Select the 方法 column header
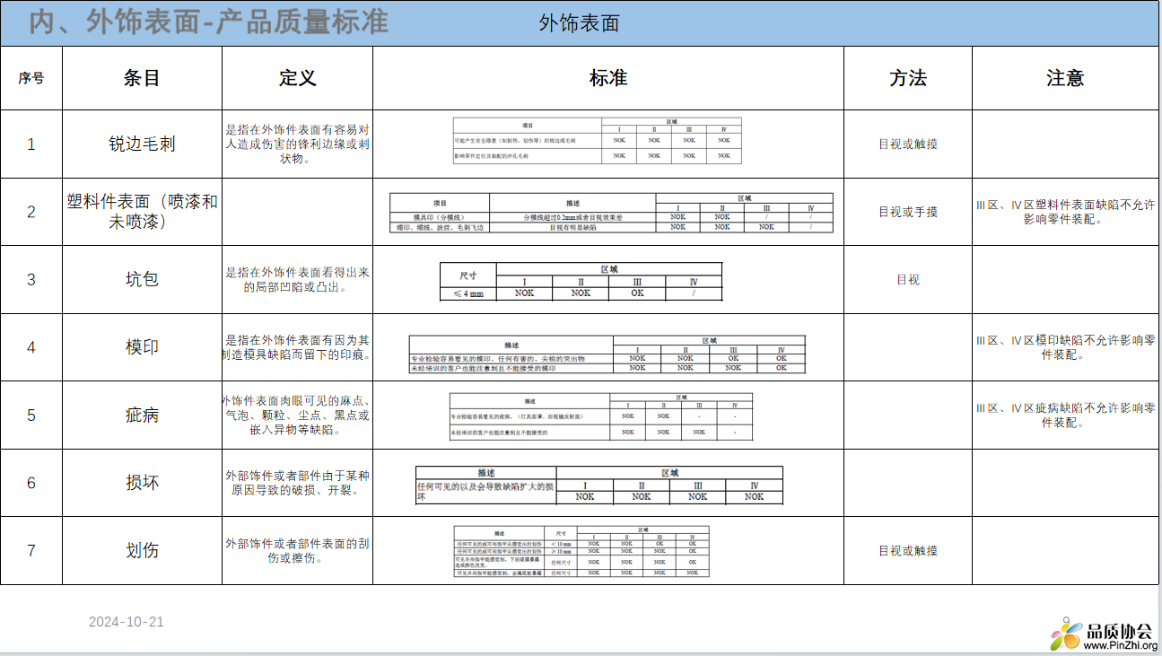Viewport: 1162px width, 656px height. tap(908, 78)
